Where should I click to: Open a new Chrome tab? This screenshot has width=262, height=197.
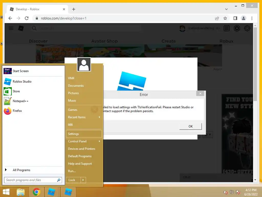click(x=74, y=9)
